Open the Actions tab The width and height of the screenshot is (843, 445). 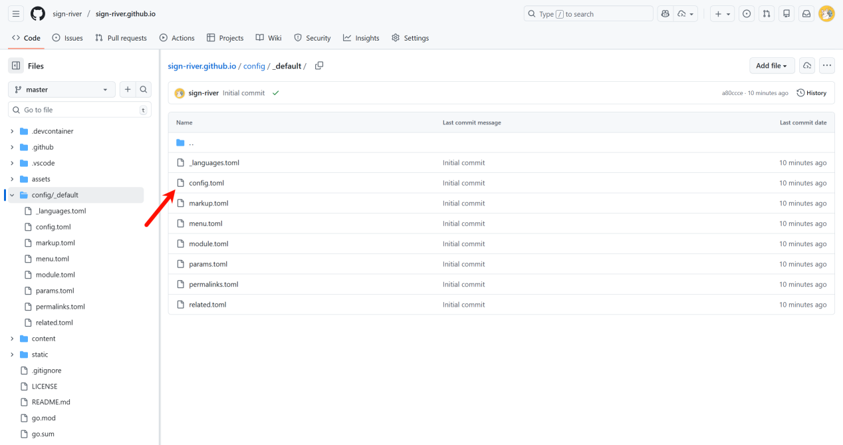click(x=177, y=38)
